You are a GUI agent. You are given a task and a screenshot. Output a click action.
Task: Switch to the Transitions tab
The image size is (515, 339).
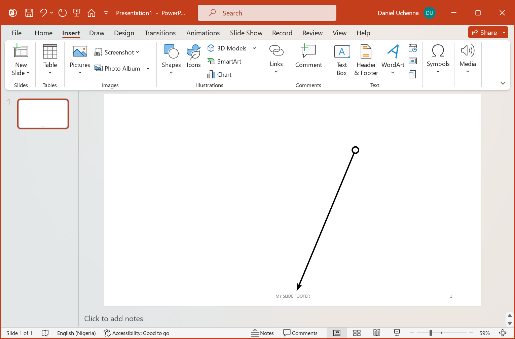(x=160, y=33)
